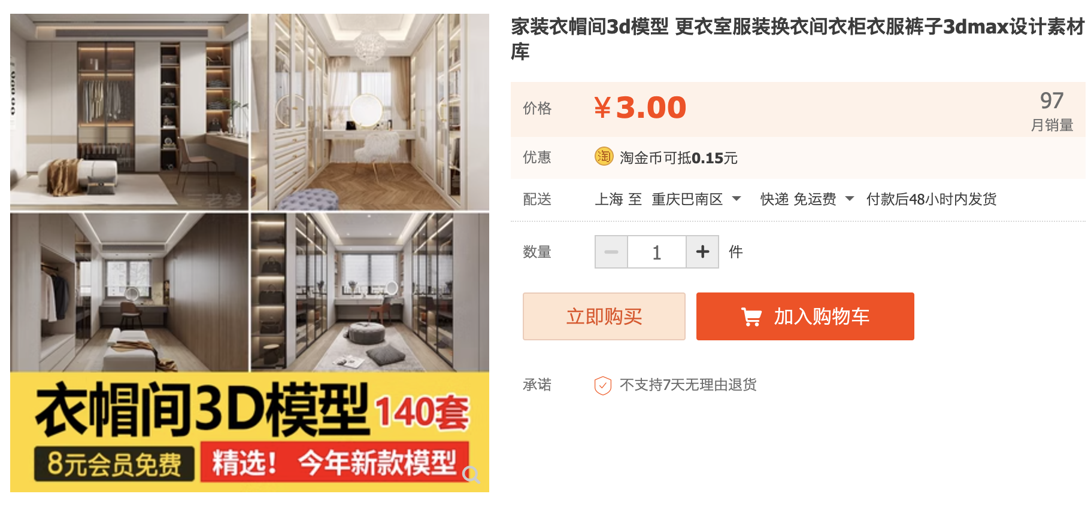Click the ¥3.00 price
This screenshot has height=506, width=1091.
[640, 108]
